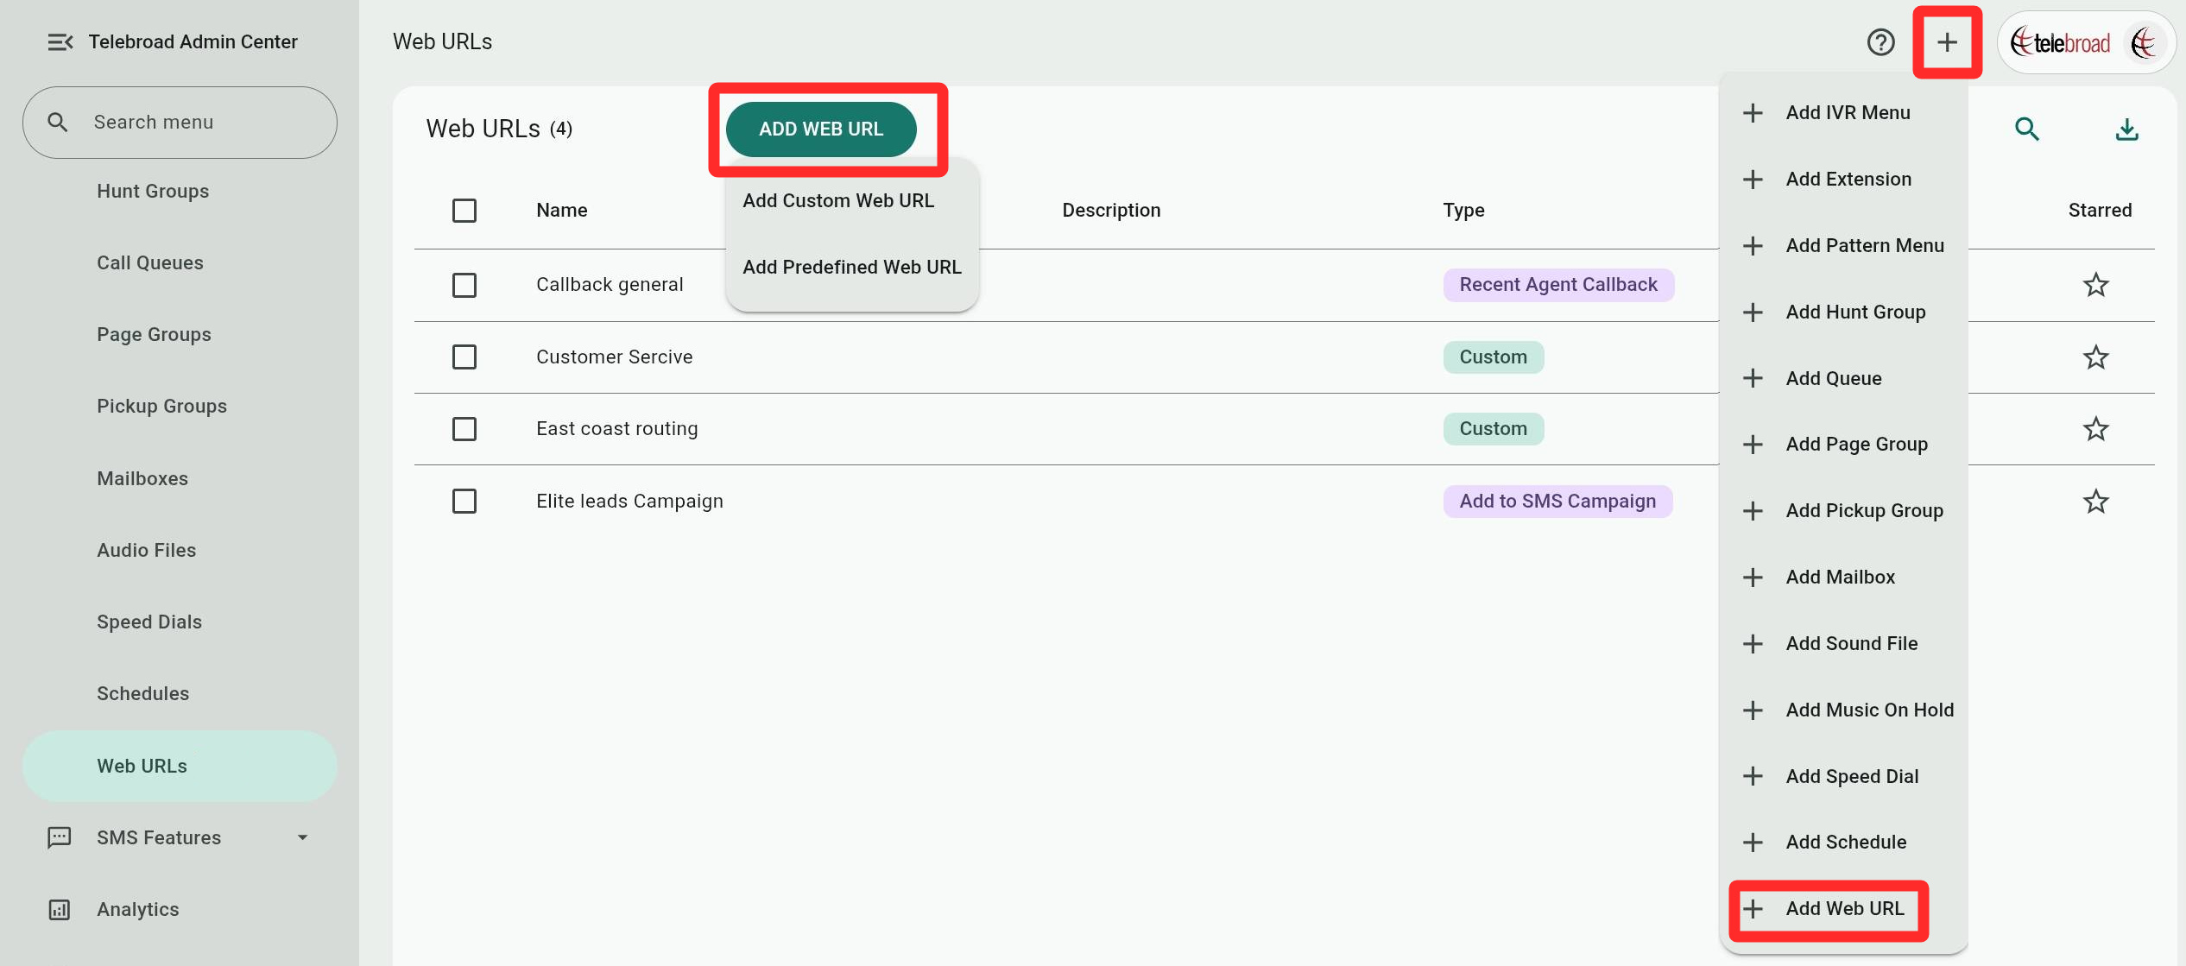Collapse the sidebar menu icon

click(60, 41)
